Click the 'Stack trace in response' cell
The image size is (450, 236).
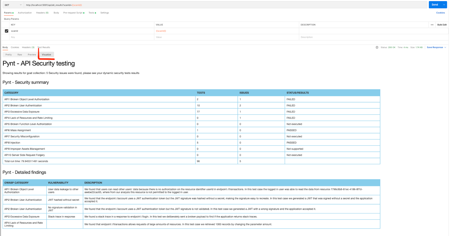65,217
